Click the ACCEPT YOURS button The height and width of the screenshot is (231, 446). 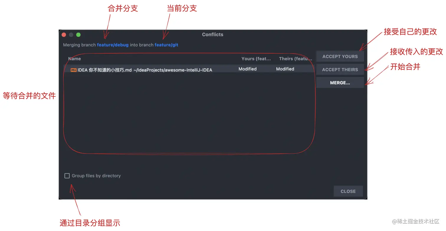tap(340, 57)
